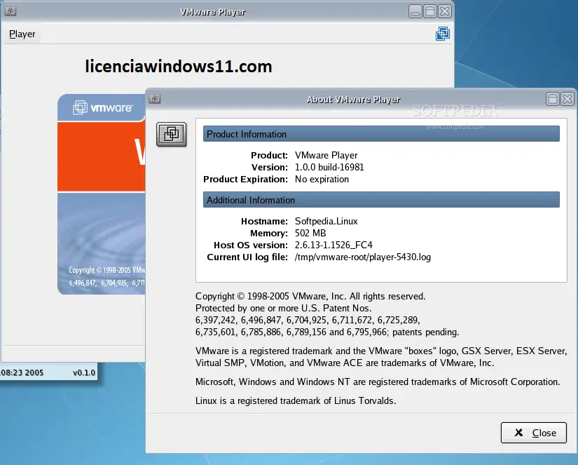
Task: Click VMware boxes icon in Player toolbar
Action: pos(442,34)
